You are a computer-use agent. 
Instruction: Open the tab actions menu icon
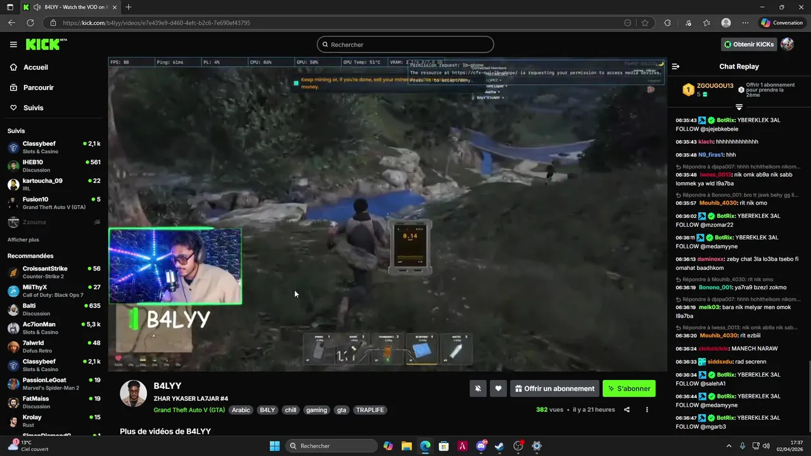[x=10, y=7]
